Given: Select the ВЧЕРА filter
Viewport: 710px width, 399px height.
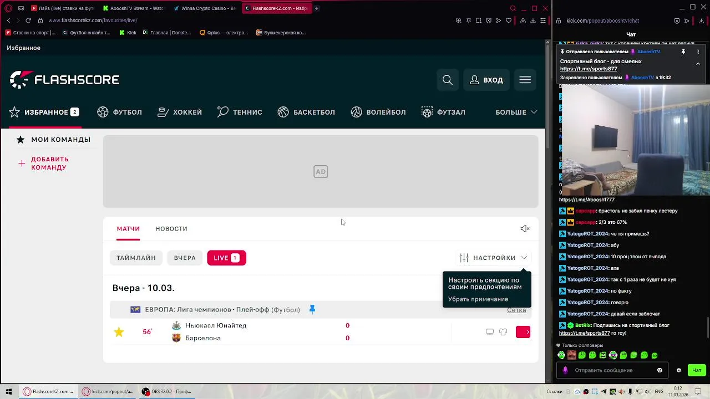Looking at the screenshot, I should (x=185, y=258).
